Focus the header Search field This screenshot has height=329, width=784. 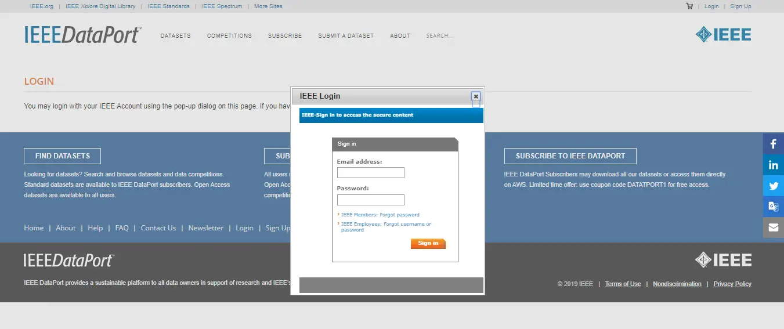[x=439, y=36]
